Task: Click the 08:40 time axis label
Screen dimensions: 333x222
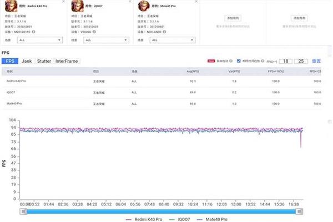Action: 164,204
